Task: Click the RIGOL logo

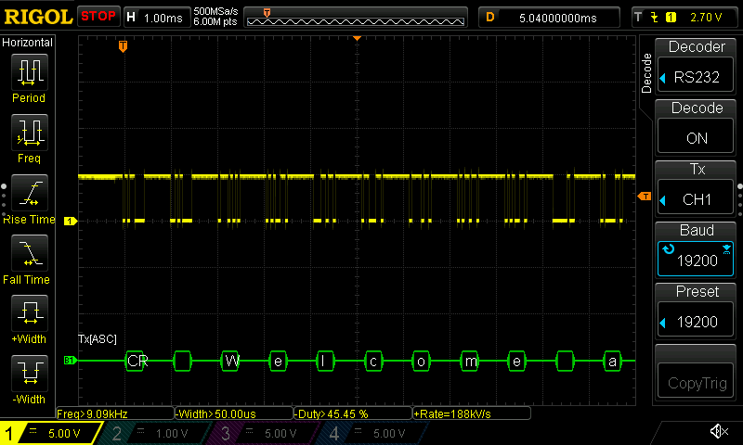Action: click(x=37, y=17)
